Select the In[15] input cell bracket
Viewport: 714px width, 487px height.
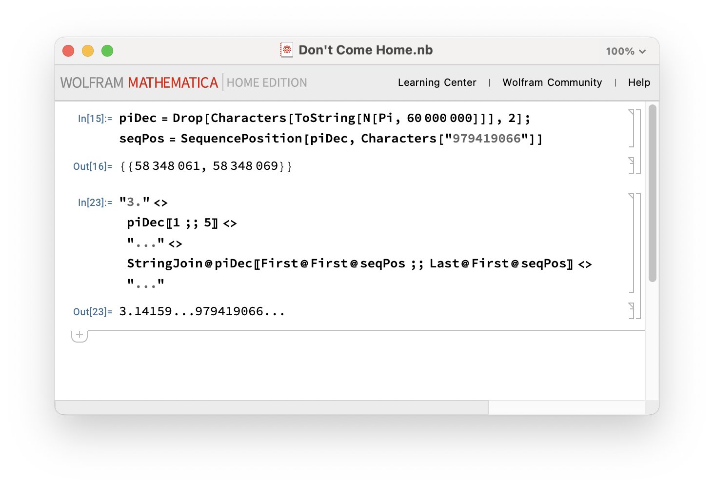[x=632, y=128]
